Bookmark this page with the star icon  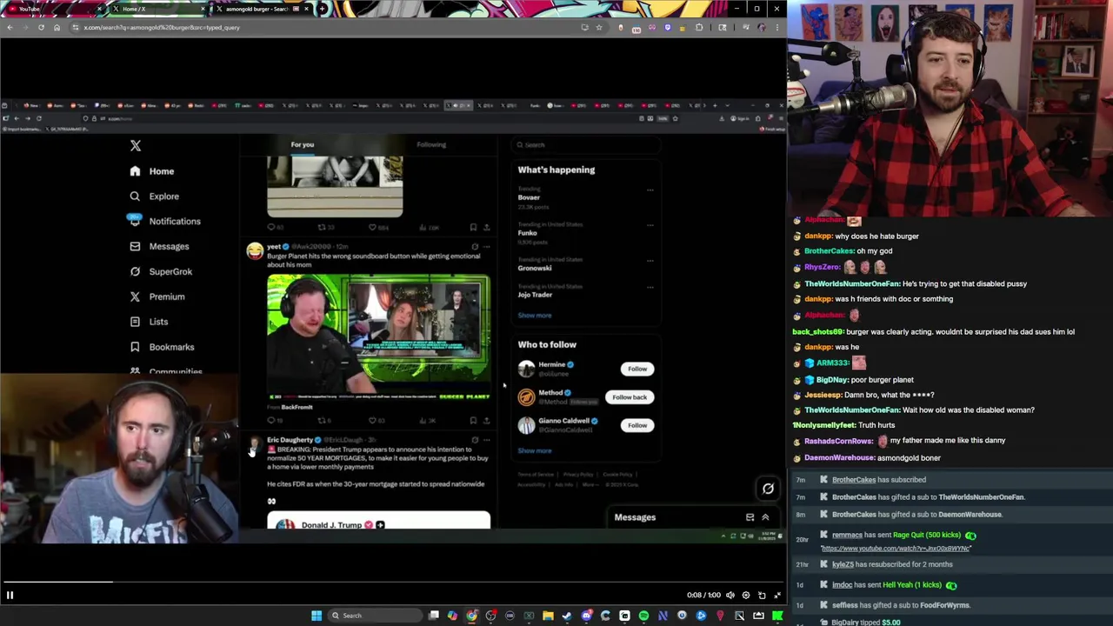coord(598,27)
